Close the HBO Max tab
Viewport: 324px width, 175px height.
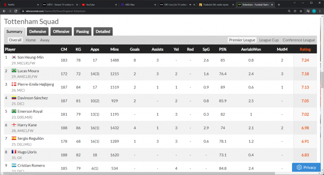pyautogui.click(x=155, y=5)
